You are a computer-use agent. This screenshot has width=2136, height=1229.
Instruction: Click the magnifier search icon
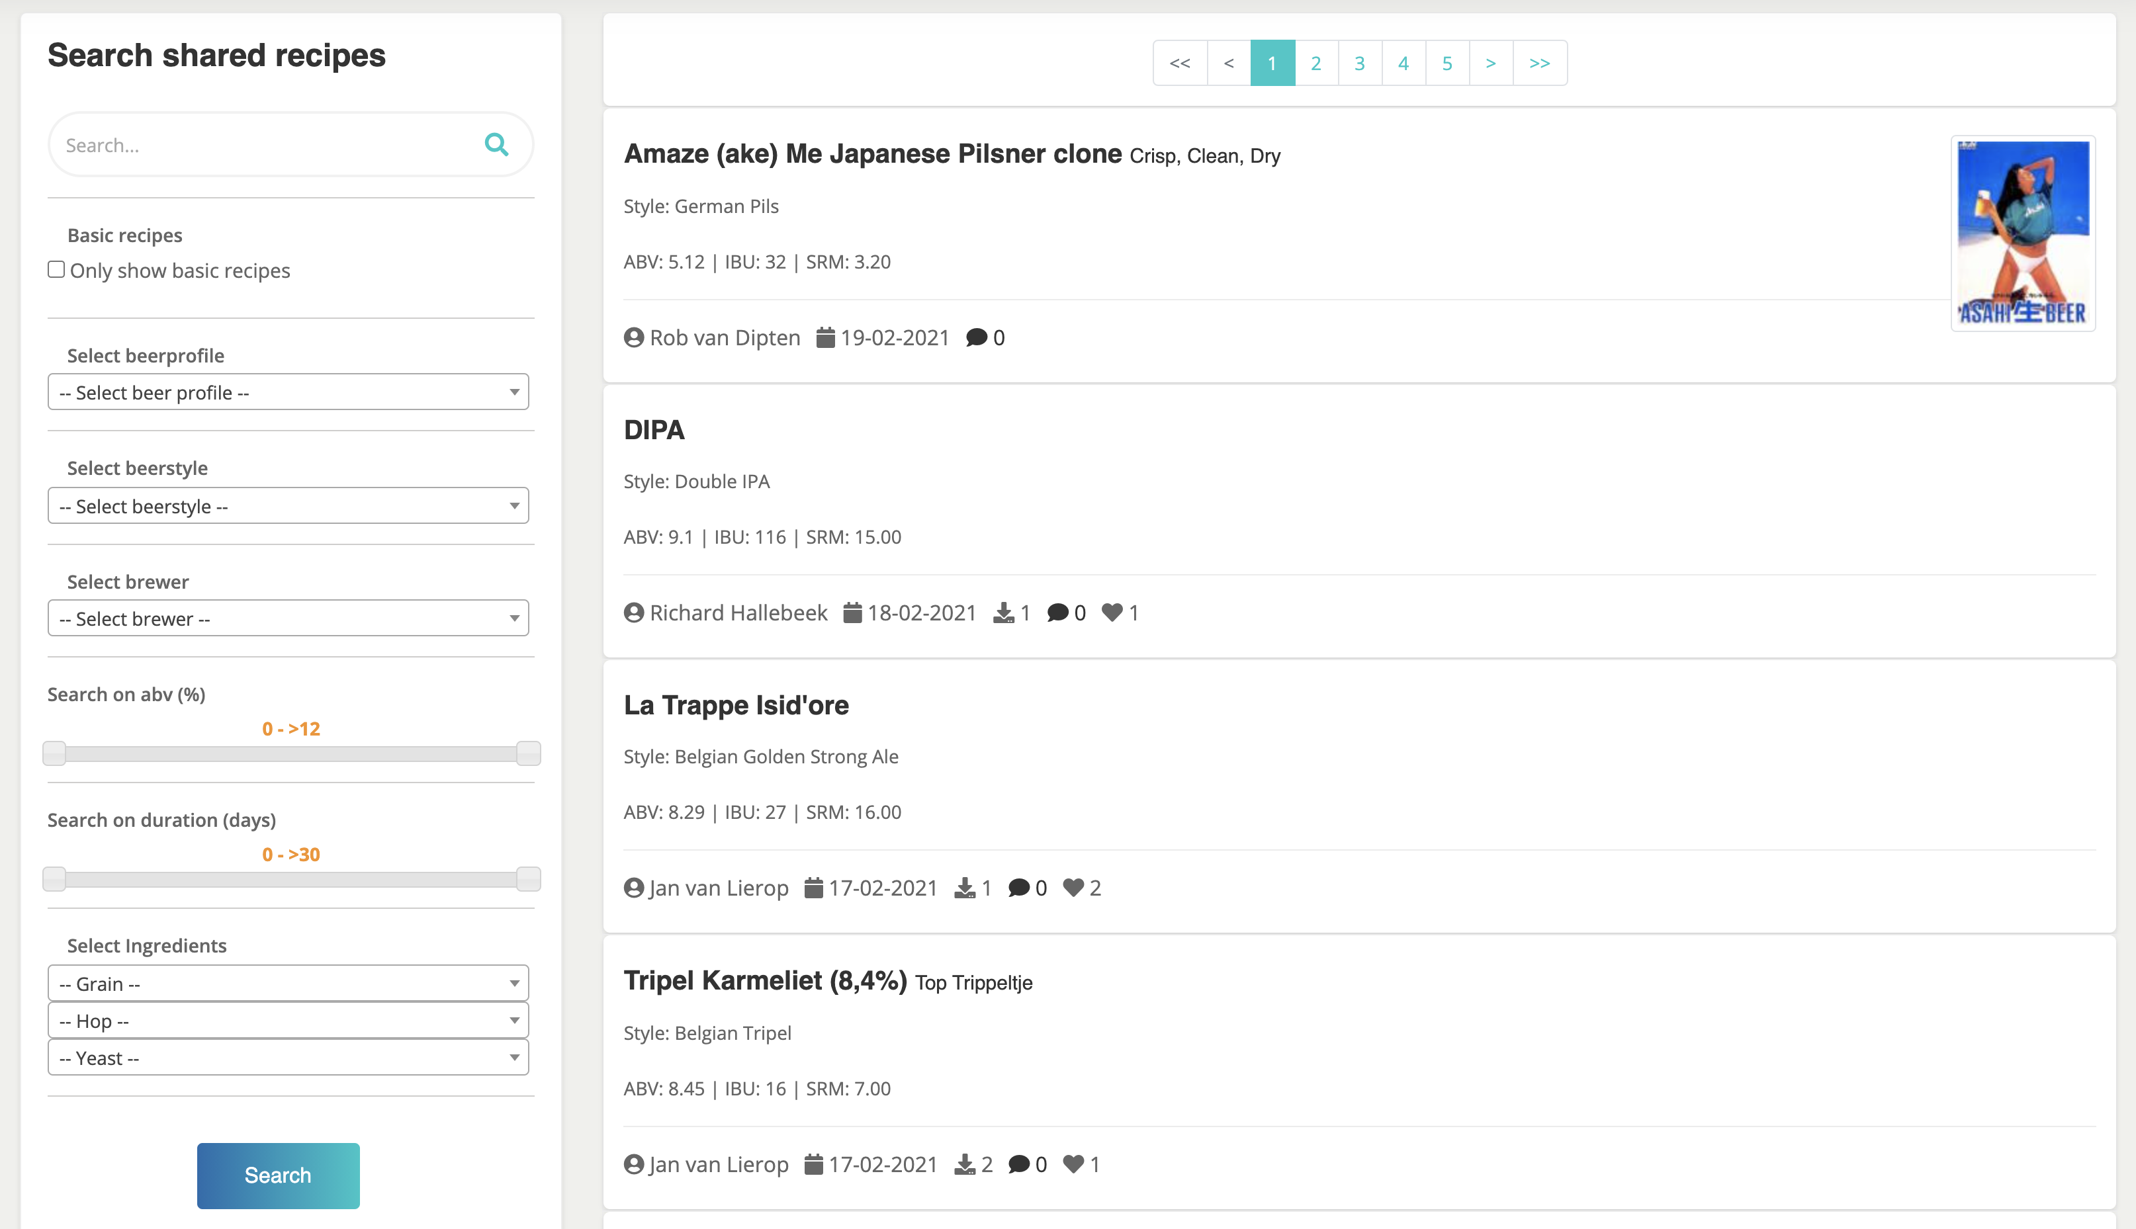tap(496, 145)
